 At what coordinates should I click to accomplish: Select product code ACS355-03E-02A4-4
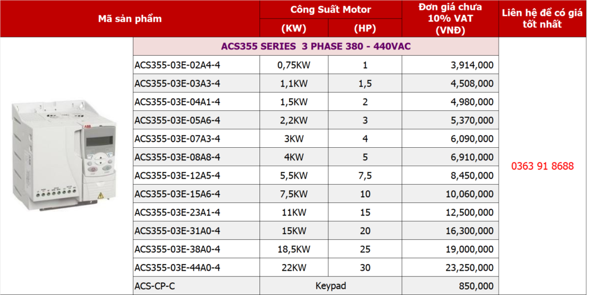click(177, 65)
